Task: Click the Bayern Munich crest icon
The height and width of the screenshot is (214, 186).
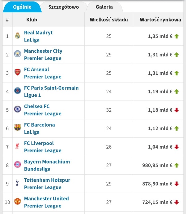Action: click(x=17, y=164)
